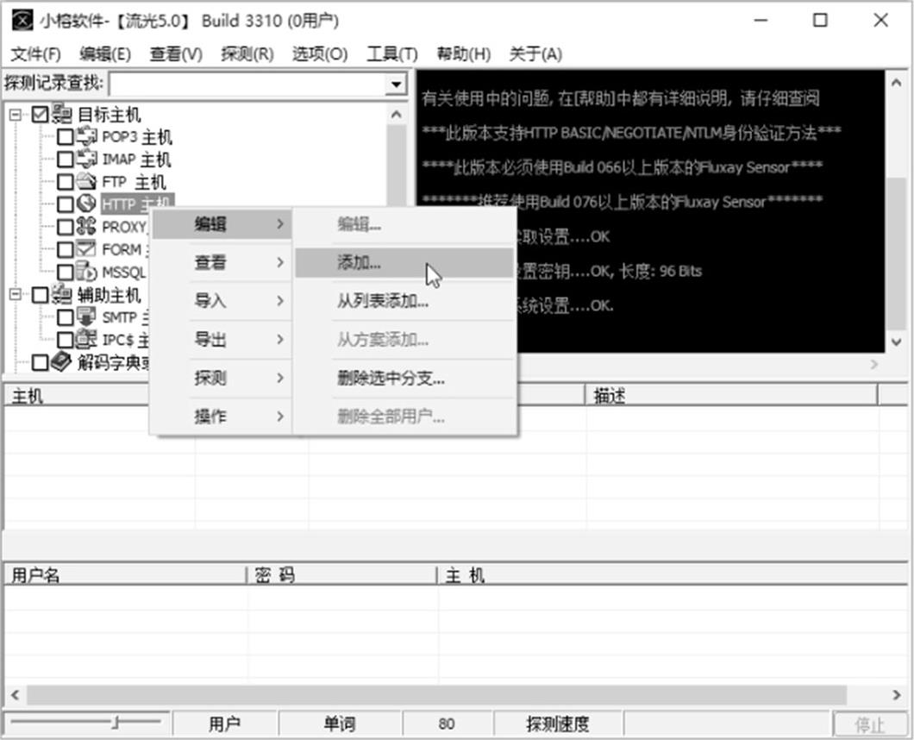Viewport: 914px width, 740px height.
Task: Choose 添加... in the submenu
Action: point(404,262)
